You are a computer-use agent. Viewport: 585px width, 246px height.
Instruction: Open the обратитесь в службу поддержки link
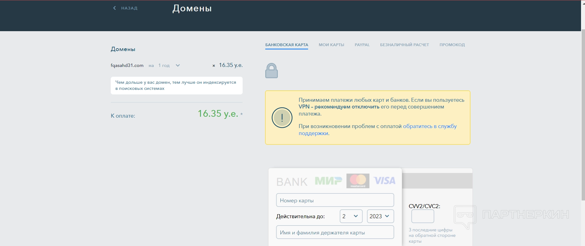point(378,130)
